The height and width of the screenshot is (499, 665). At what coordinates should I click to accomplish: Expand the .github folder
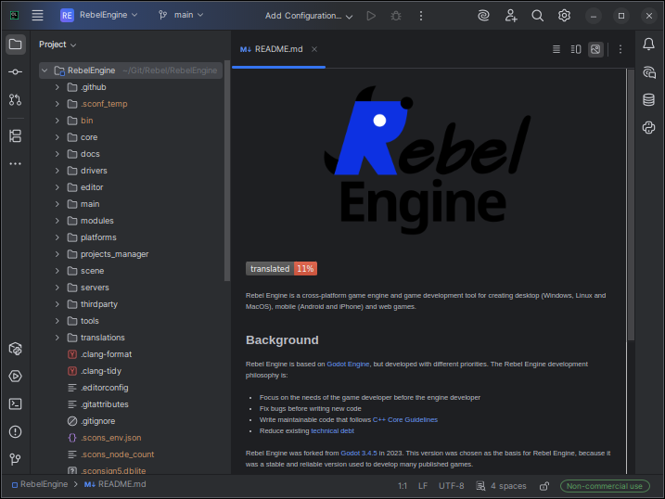(x=58, y=87)
